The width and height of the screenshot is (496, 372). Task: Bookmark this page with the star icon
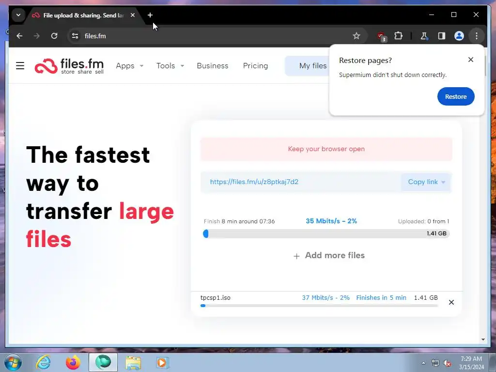coord(356,36)
